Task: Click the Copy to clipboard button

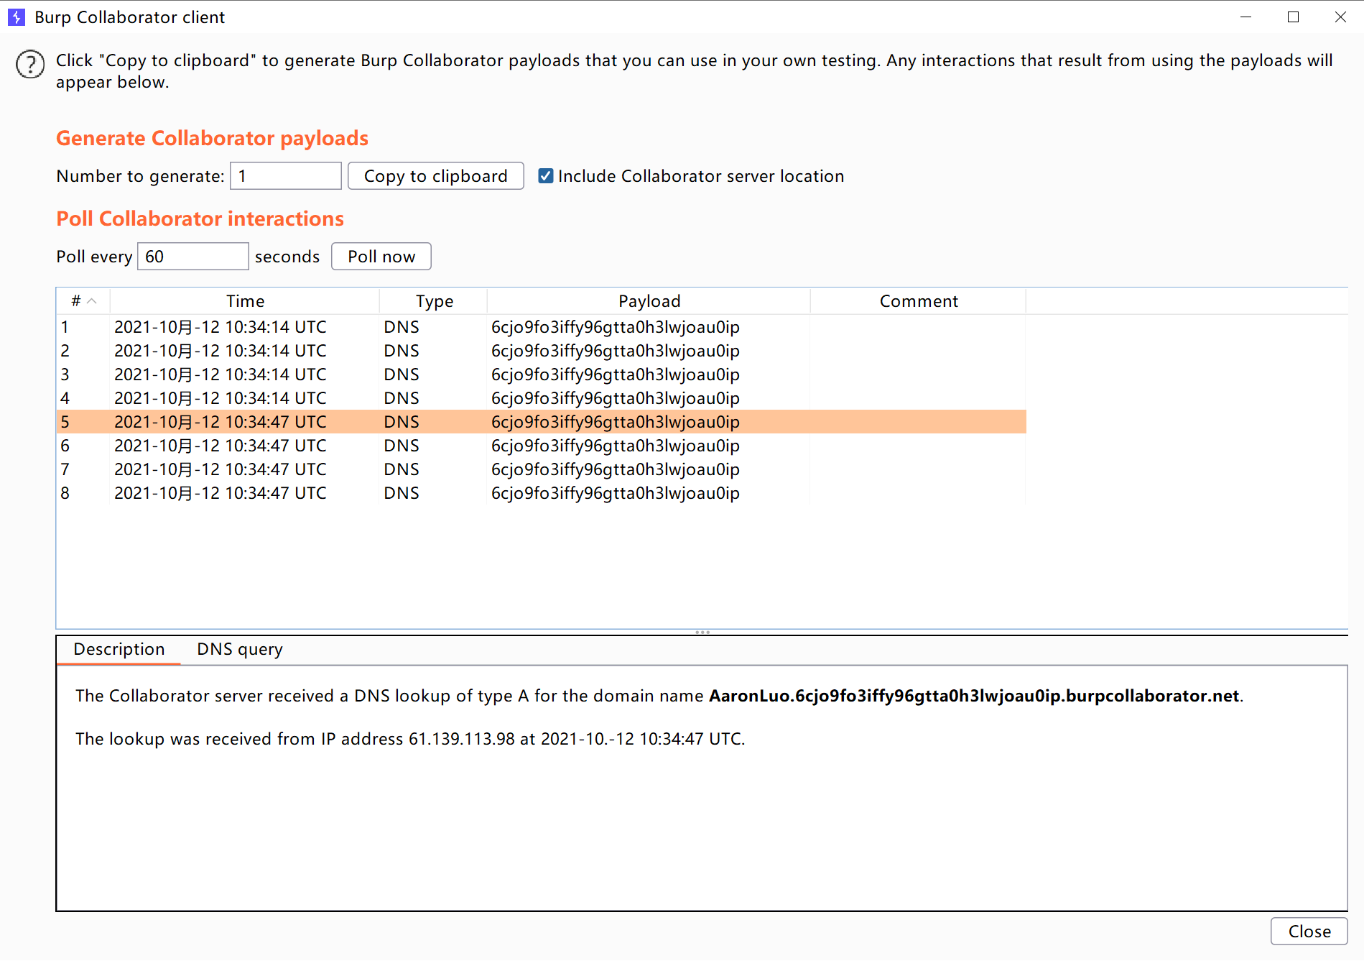Action: point(435,176)
